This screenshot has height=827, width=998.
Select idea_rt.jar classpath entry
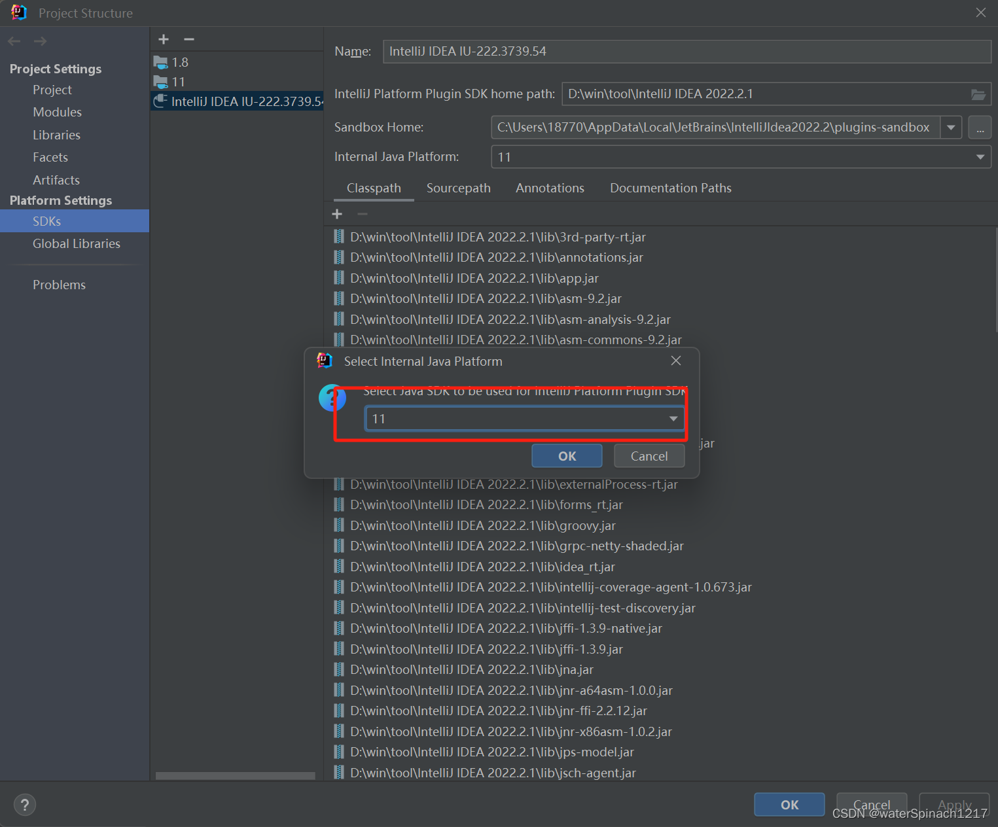tap(482, 567)
